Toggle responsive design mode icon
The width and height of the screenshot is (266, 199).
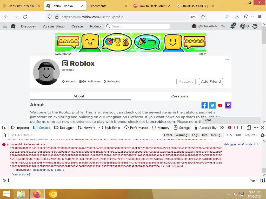(249, 127)
